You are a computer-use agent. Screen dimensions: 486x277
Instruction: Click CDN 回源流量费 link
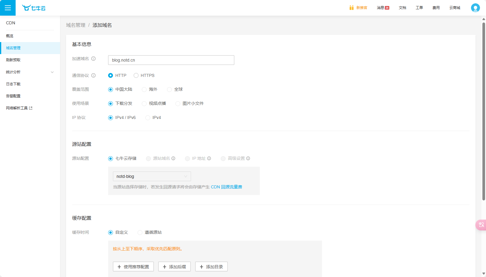[226, 187]
